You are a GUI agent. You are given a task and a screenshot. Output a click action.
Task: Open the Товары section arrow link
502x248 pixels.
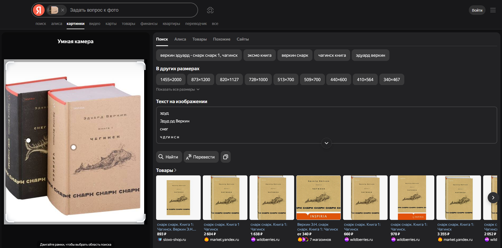[x=166, y=170]
